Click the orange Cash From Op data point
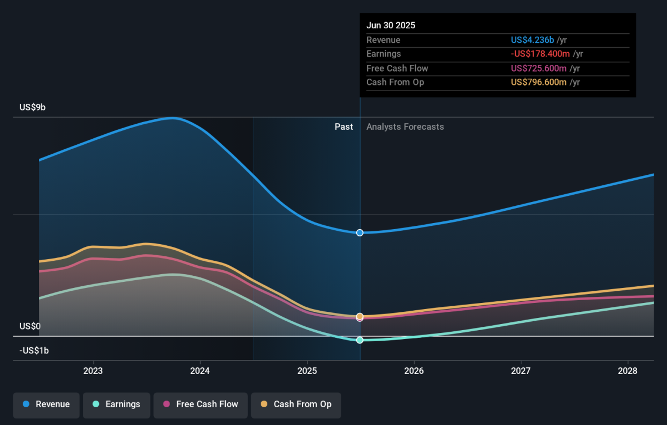 coord(360,316)
